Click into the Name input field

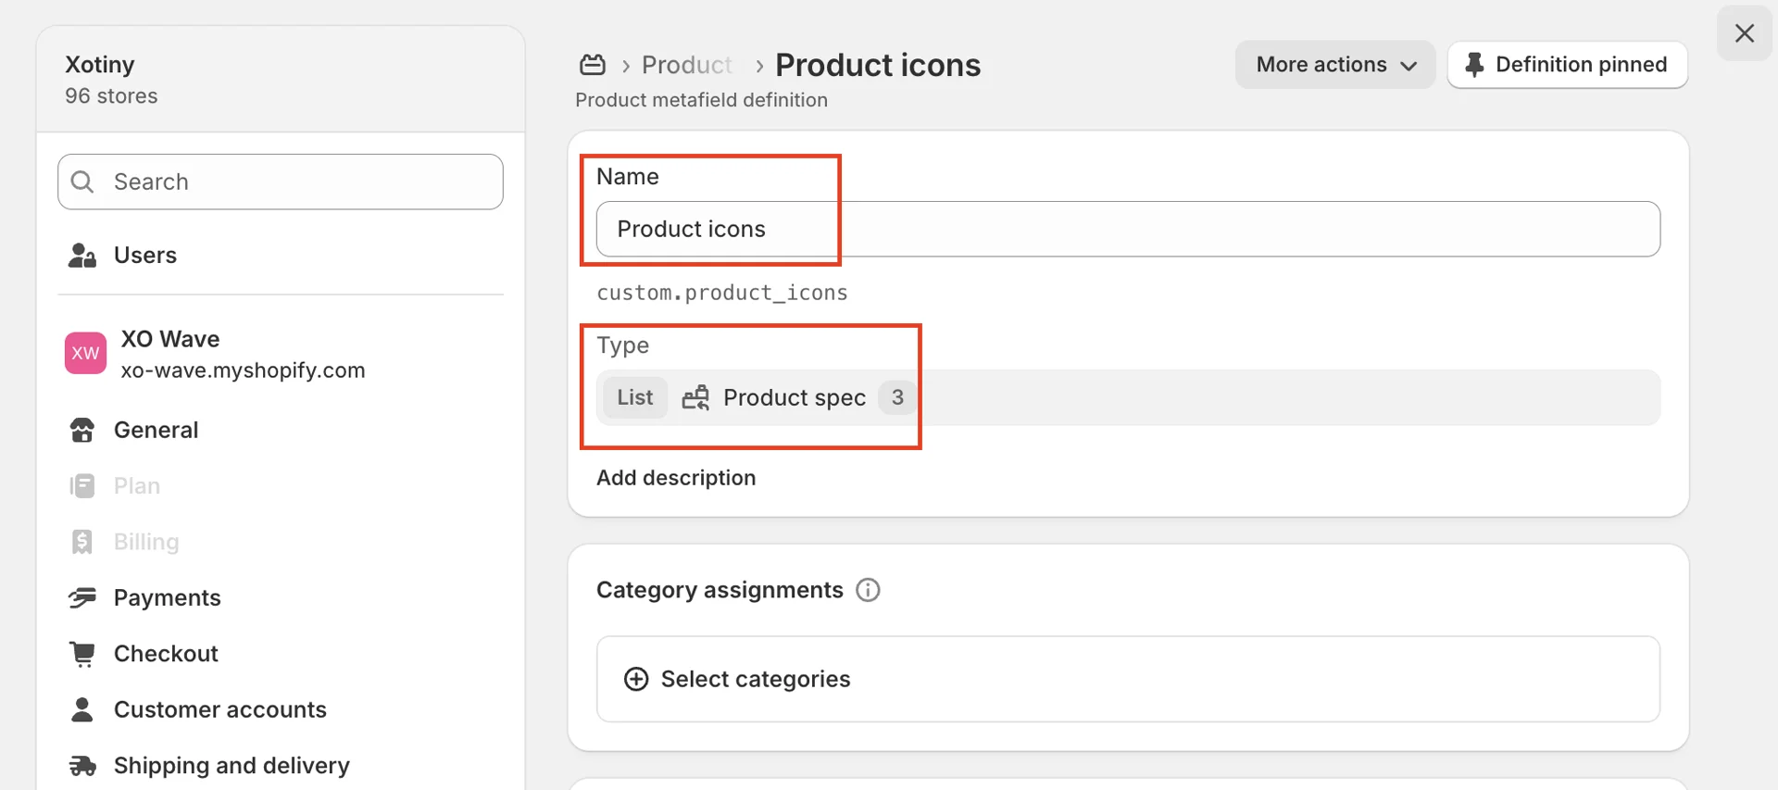coord(1128,229)
